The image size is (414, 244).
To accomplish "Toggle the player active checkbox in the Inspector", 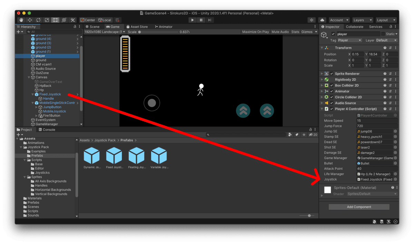I will [x=333, y=34].
